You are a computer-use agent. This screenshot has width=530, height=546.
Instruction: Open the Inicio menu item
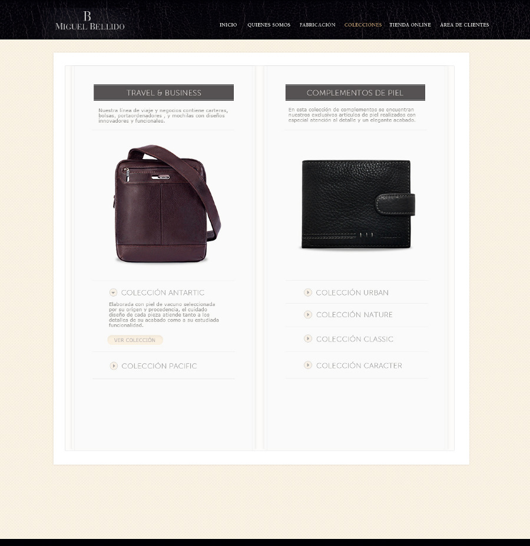(x=228, y=25)
